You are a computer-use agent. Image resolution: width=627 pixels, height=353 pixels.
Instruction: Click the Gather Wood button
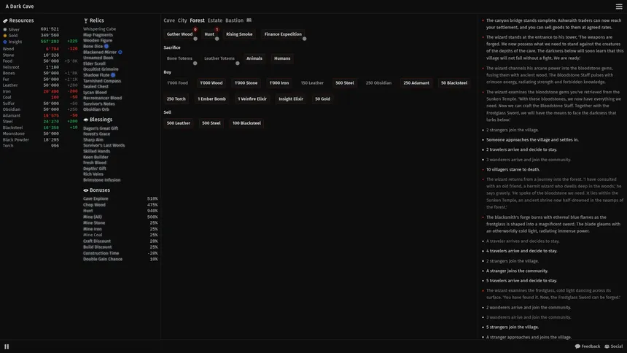pos(179,34)
